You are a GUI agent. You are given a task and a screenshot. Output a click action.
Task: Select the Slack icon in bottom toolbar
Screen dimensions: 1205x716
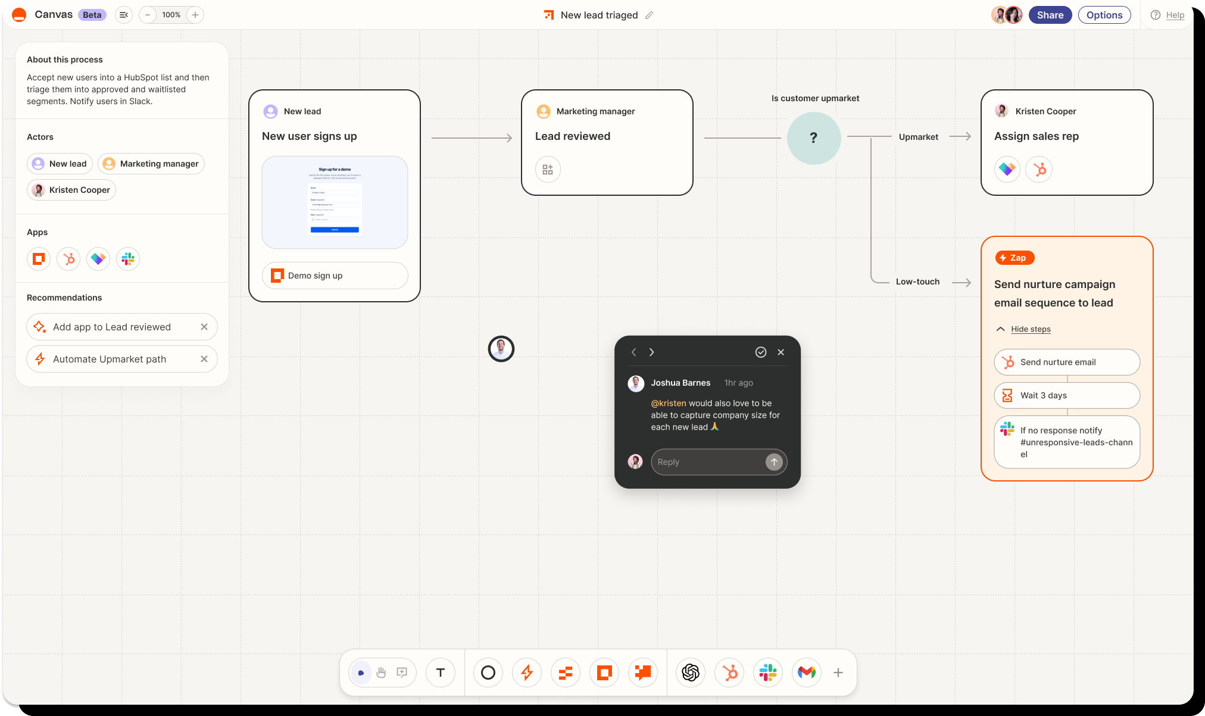(767, 673)
